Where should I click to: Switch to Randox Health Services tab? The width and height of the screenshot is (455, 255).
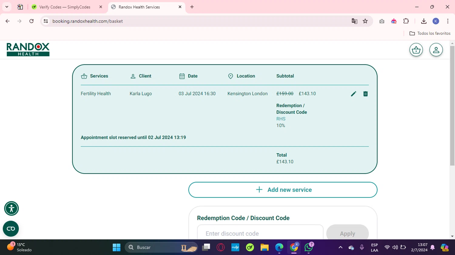(x=146, y=7)
